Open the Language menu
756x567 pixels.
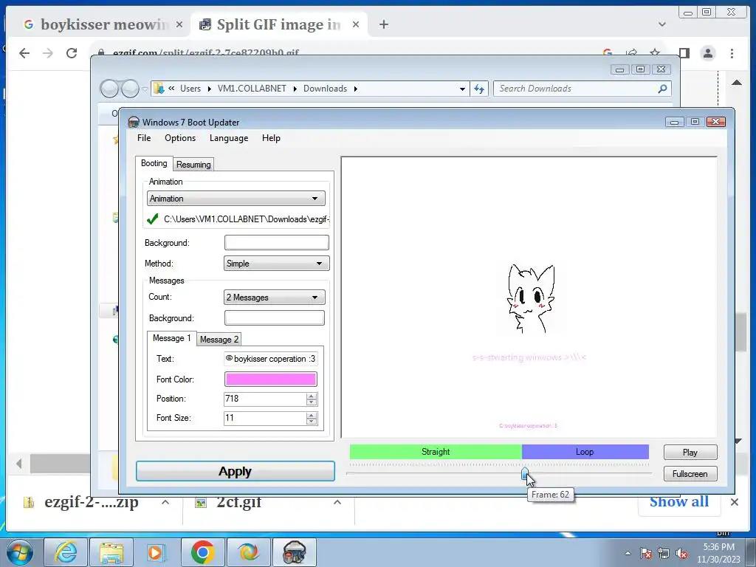[x=229, y=138]
